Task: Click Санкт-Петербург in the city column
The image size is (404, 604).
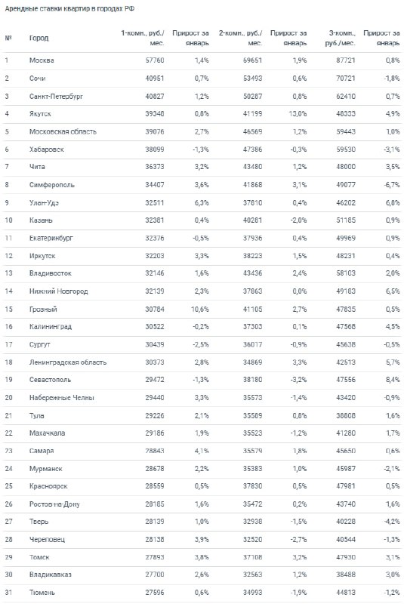Action: [x=56, y=97]
